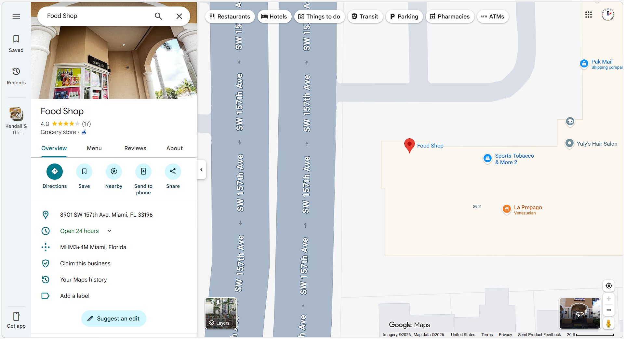Click Suggest an edit button
Image resolution: width=624 pixels, height=339 pixels.
coord(114,319)
